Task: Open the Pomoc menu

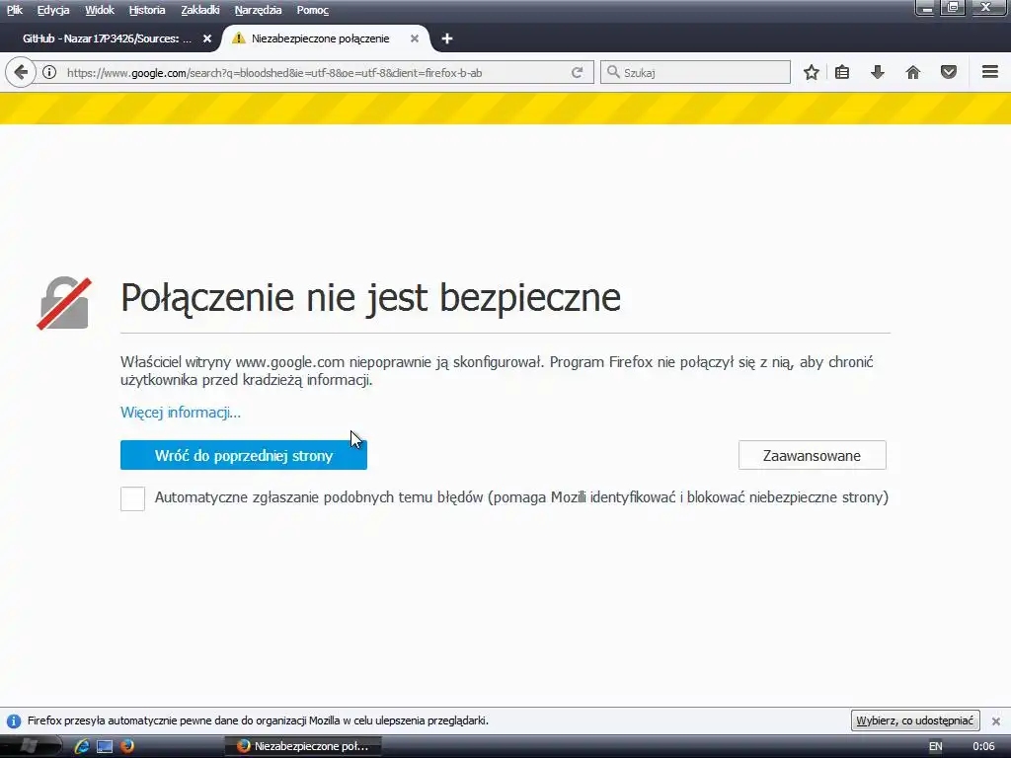Action: (x=313, y=10)
